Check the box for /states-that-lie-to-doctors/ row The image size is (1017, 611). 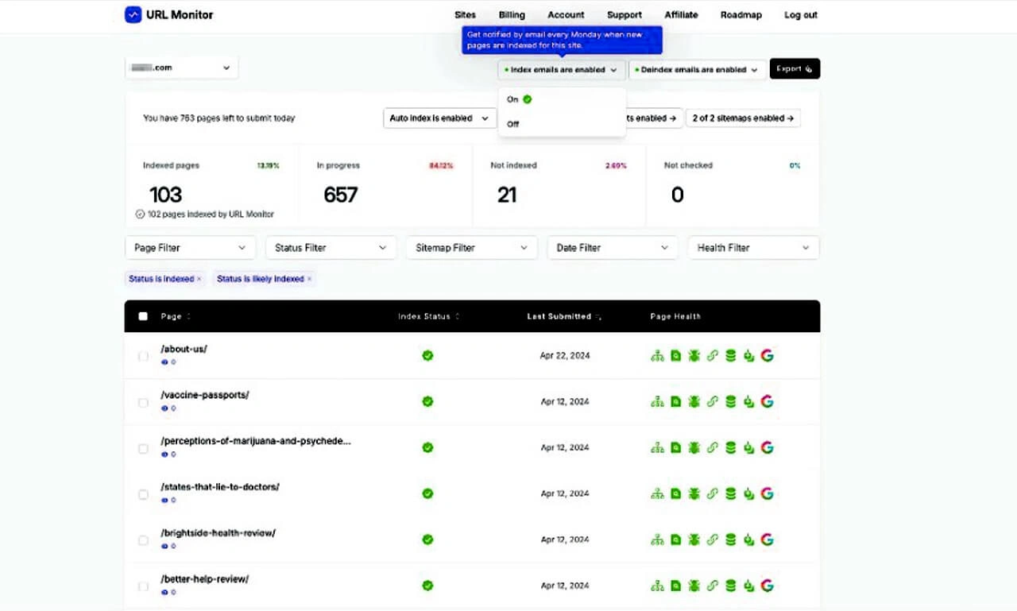tap(143, 494)
